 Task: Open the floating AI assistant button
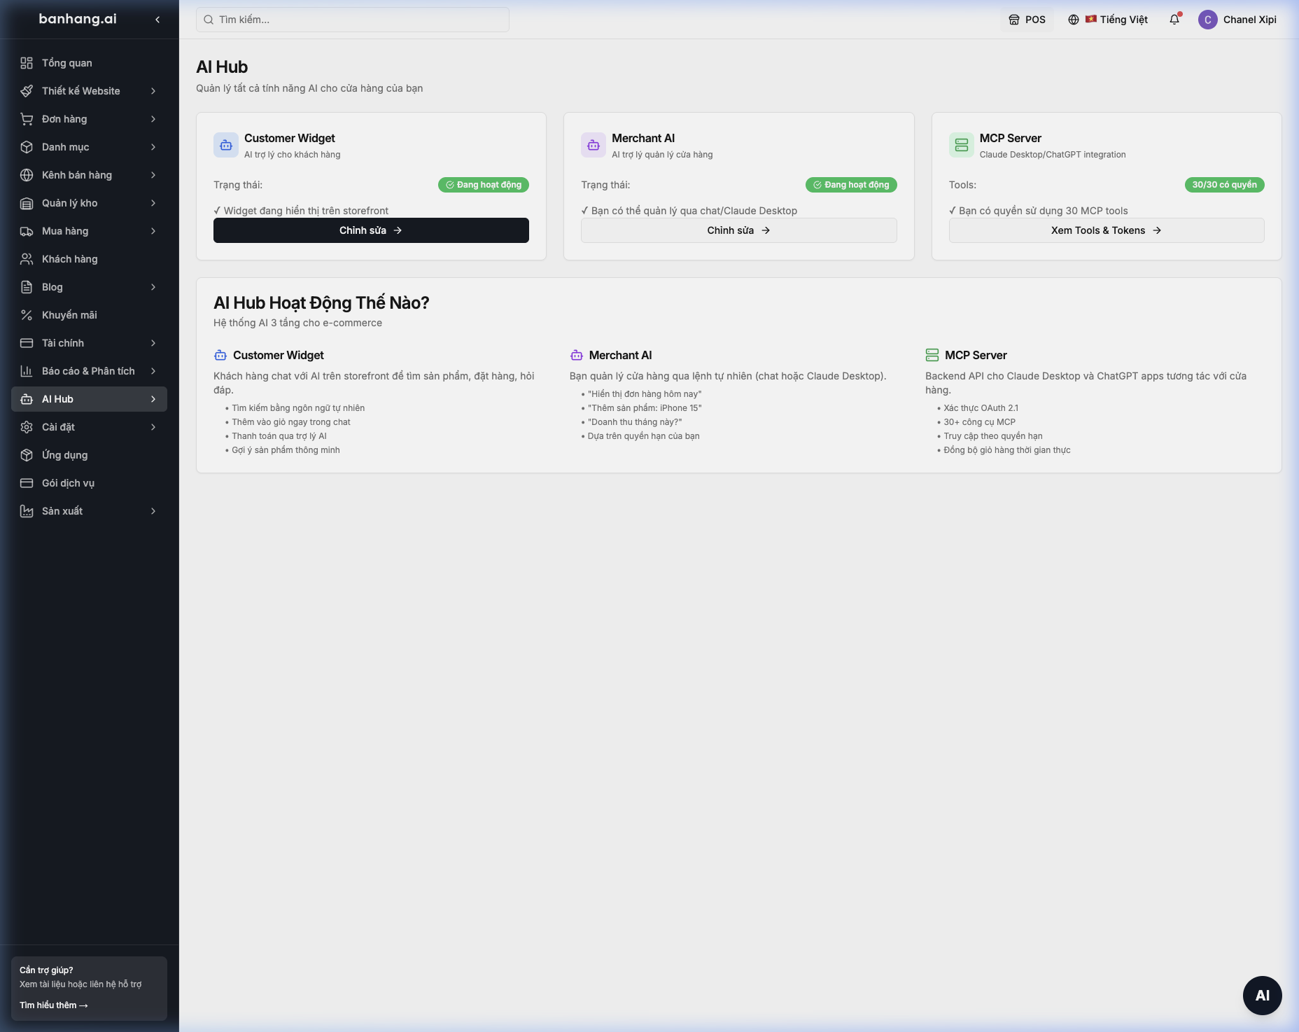1262,995
